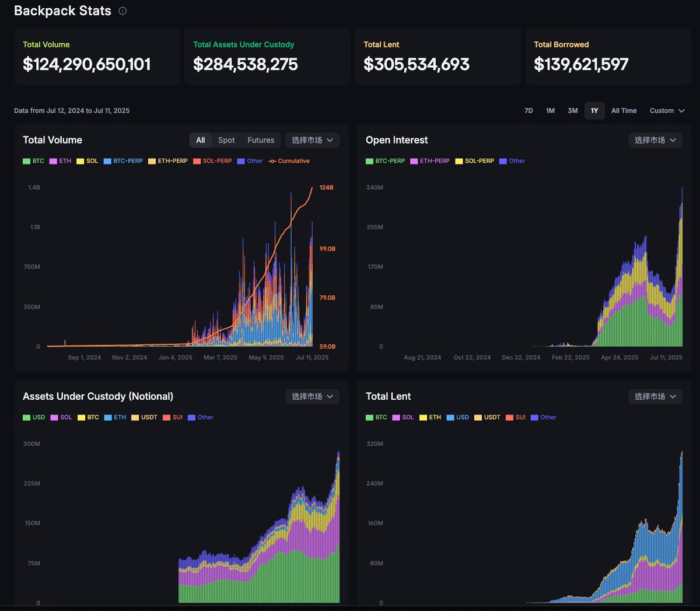Toggle SOL series in Total Volume legend
This screenshot has width=700, height=611.
click(x=87, y=161)
